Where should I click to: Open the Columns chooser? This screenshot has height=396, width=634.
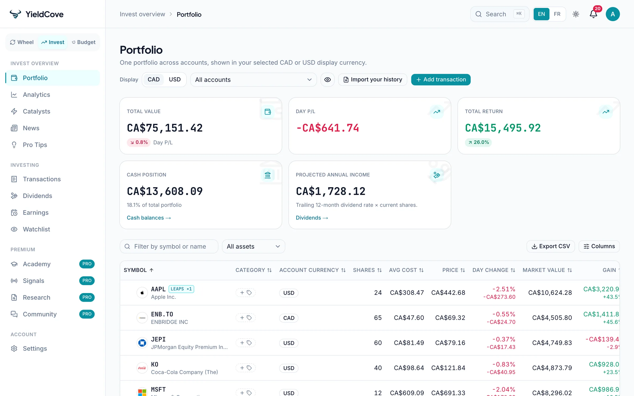pyautogui.click(x=599, y=246)
